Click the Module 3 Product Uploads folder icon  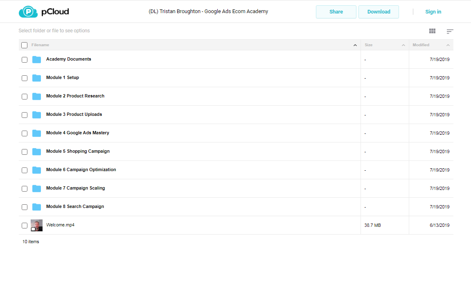pyautogui.click(x=37, y=115)
